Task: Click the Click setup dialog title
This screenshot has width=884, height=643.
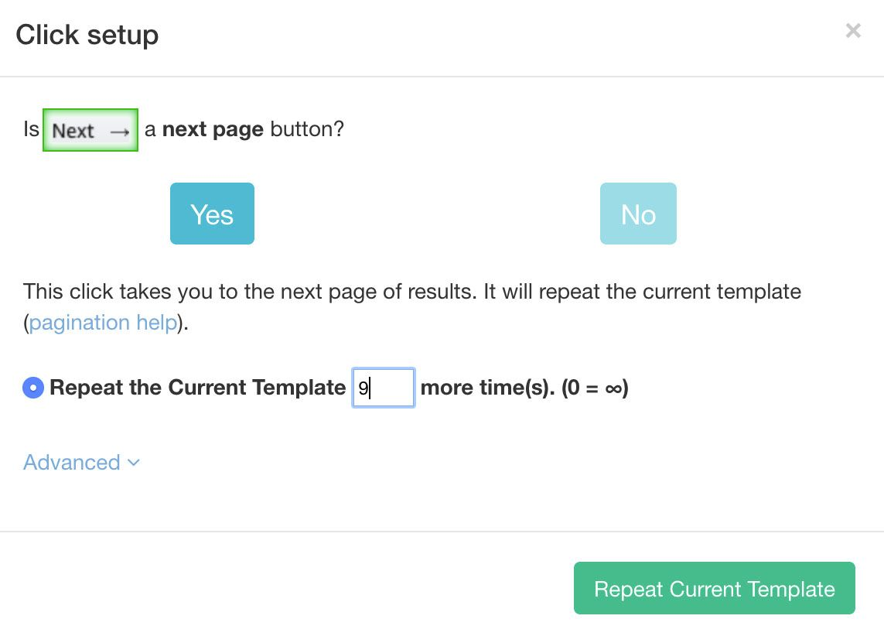Action: tap(87, 35)
